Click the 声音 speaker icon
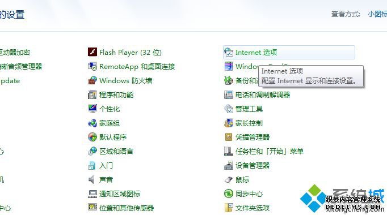Screen dimensions: 387x215 point(91,179)
